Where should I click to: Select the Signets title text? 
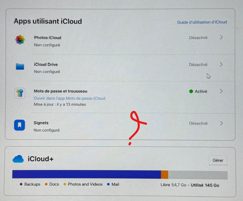pyautogui.click(x=41, y=123)
